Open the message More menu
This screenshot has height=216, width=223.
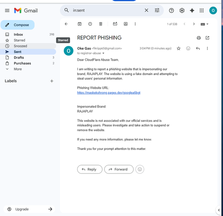207,49
